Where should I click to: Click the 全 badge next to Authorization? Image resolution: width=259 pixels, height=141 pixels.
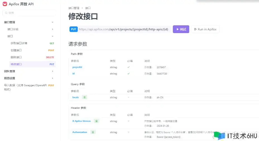click(x=93, y=132)
